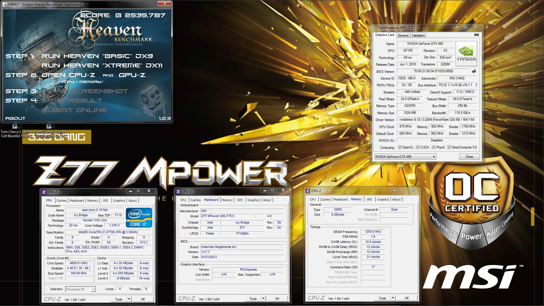Expand Tools dropdown arrow in Mainboard window

coord(263,299)
